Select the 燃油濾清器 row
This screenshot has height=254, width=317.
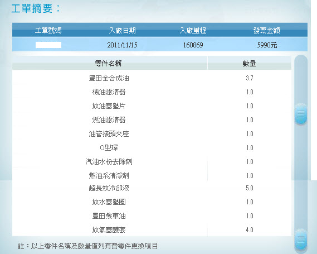[x=152, y=120]
